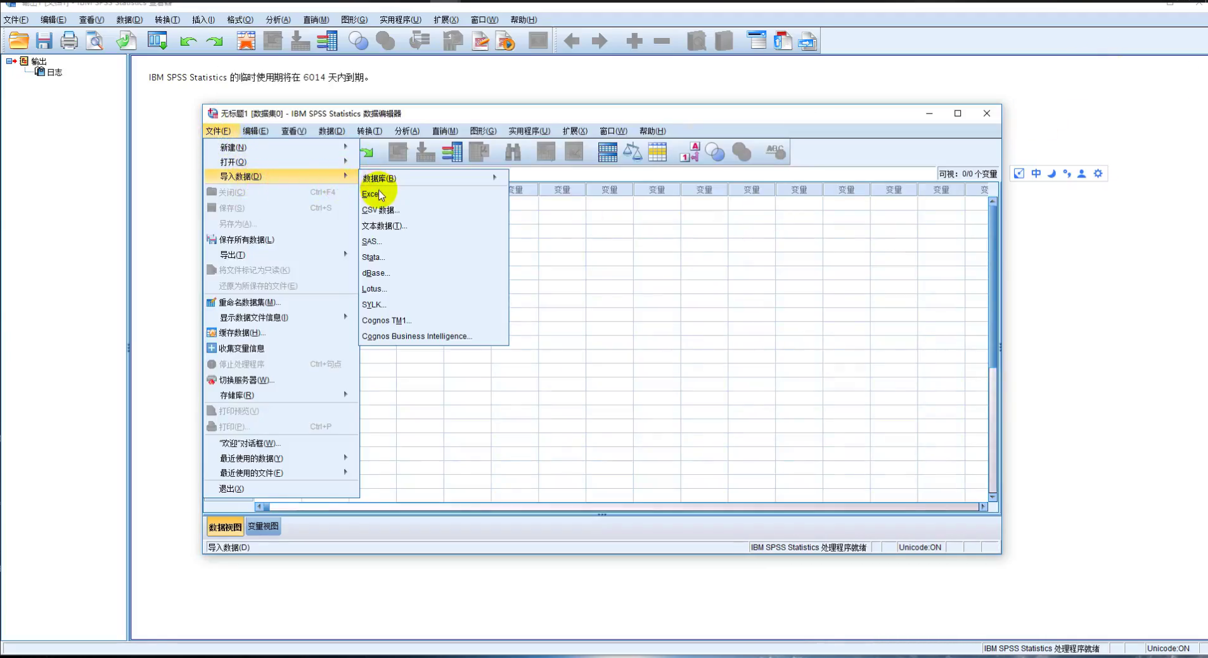Click 保存所有数据(L) in the File menu
Screen dimensions: 1208x658
[x=281, y=240]
